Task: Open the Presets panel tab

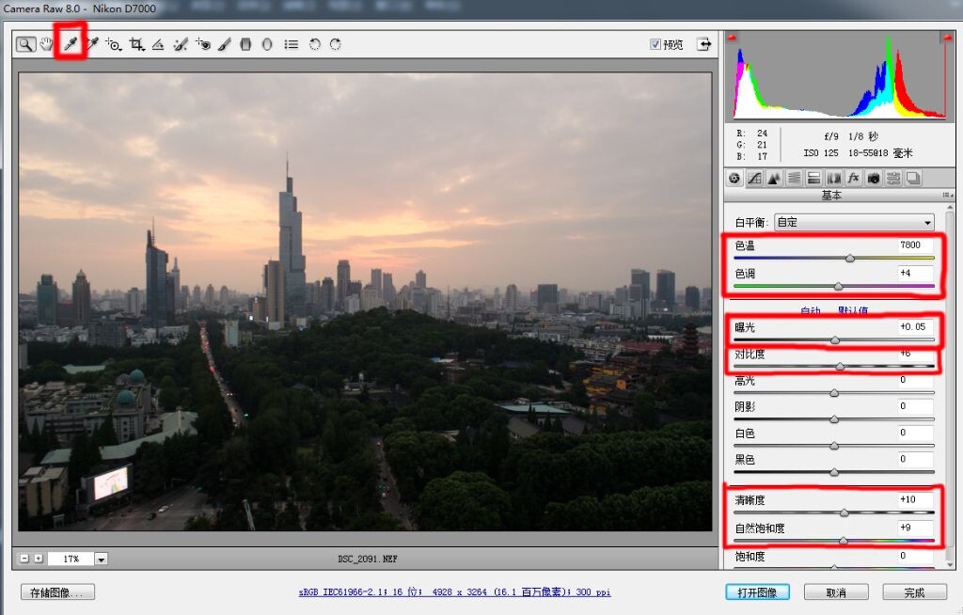Action: tap(893, 179)
